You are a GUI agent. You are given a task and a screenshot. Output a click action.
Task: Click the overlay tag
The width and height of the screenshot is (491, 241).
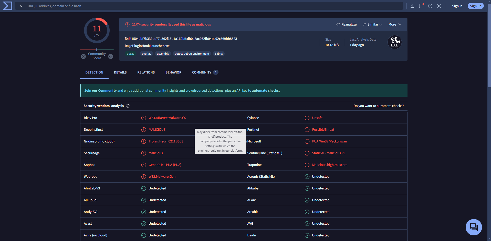point(147,54)
